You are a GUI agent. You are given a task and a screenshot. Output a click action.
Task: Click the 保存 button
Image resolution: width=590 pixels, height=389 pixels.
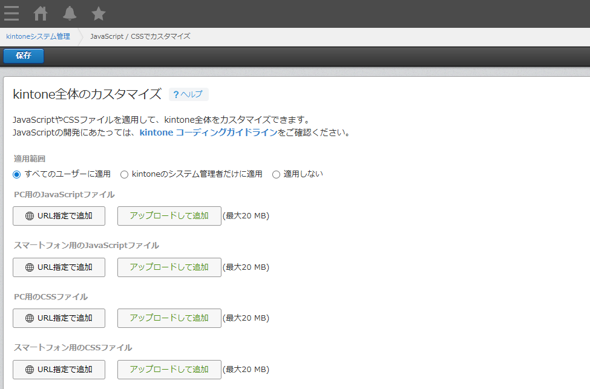click(24, 56)
